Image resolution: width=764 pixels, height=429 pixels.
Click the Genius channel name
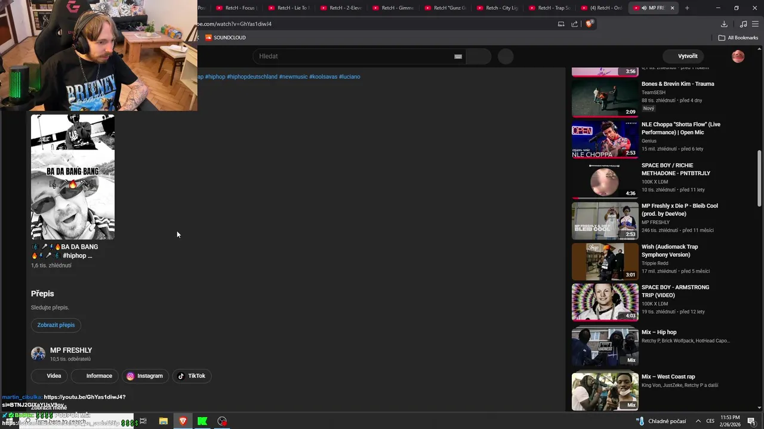click(x=649, y=141)
